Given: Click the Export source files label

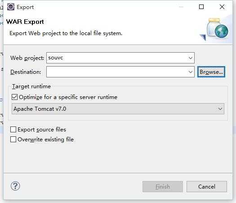Looking at the screenshot, I should tap(42, 130).
